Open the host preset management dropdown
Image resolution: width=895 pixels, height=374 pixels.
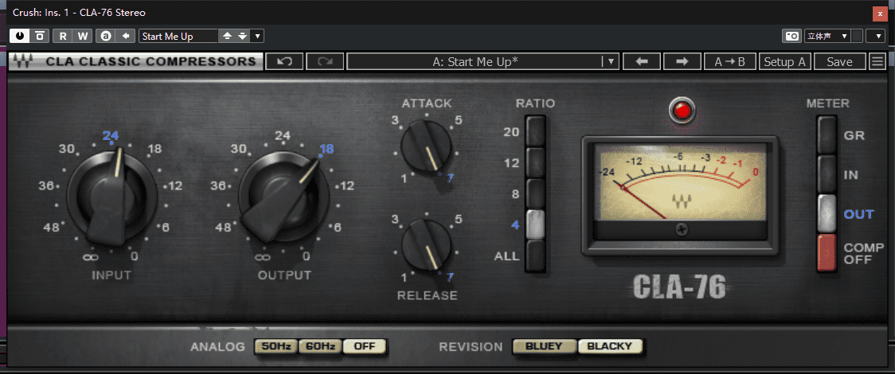(x=257, y=36)
